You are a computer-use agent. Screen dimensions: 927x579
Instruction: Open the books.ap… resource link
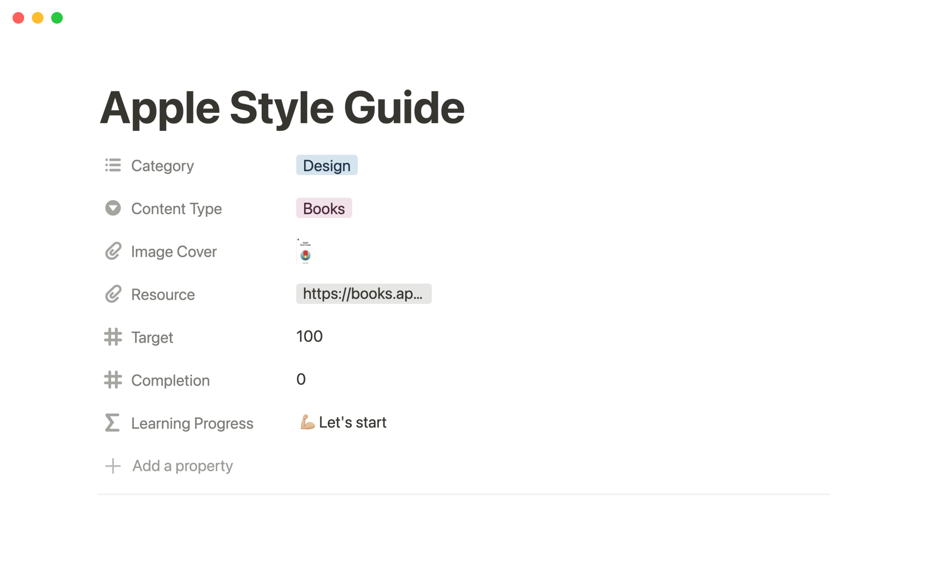click(363, 294)
